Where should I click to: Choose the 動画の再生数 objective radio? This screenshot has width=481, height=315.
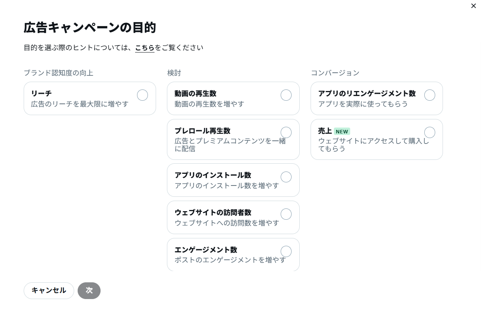click(286, 95)
